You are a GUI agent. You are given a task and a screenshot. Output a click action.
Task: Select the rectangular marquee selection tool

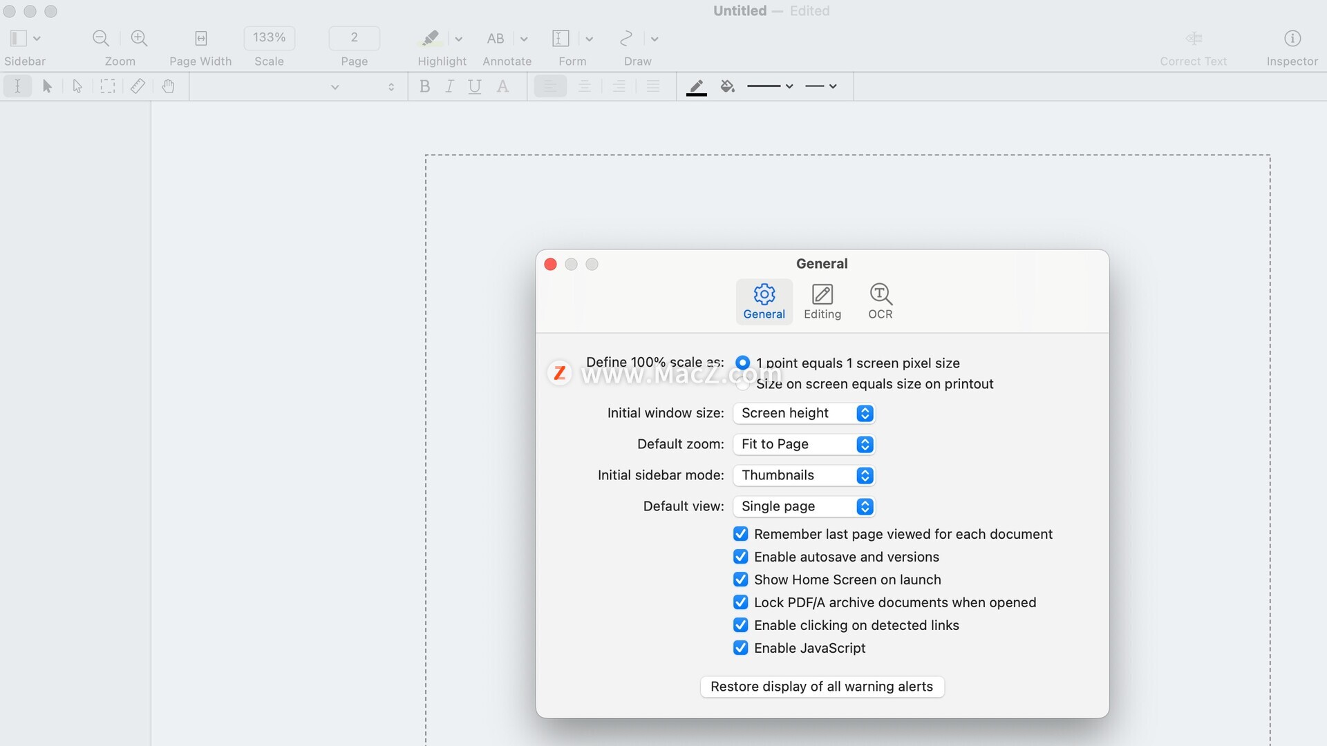click(107, 86)
